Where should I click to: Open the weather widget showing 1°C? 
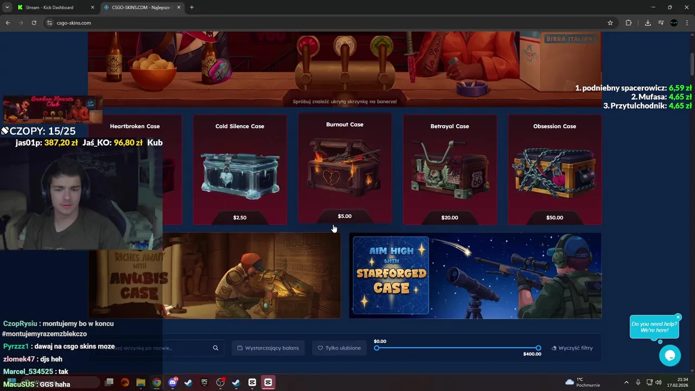583,382
